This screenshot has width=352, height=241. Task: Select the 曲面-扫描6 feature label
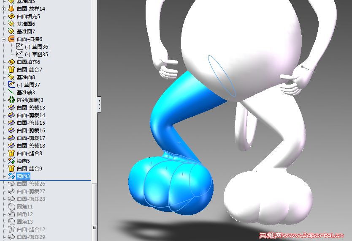pos(30,39)
